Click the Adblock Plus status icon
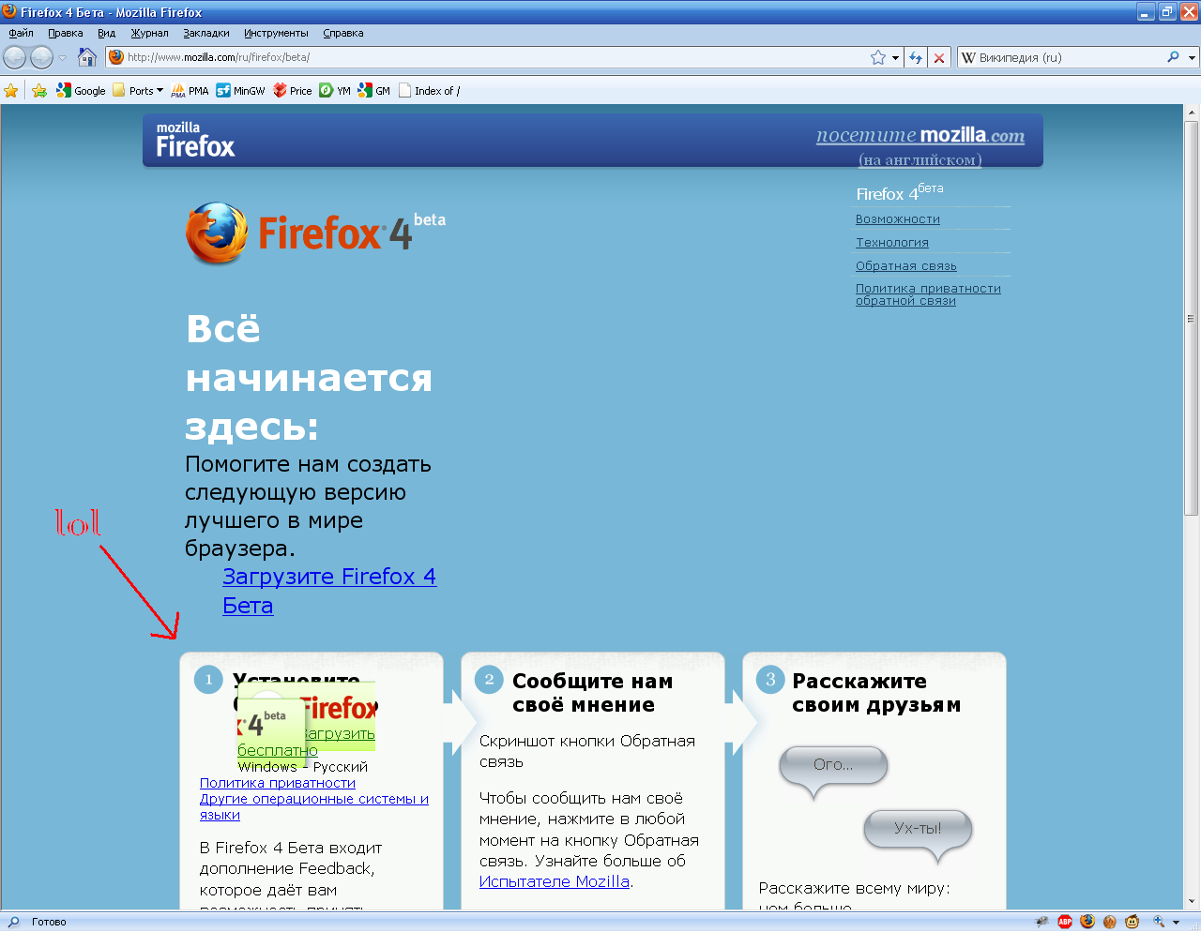The width and height of the screenshot is (1201, 932). (1065, 922)
